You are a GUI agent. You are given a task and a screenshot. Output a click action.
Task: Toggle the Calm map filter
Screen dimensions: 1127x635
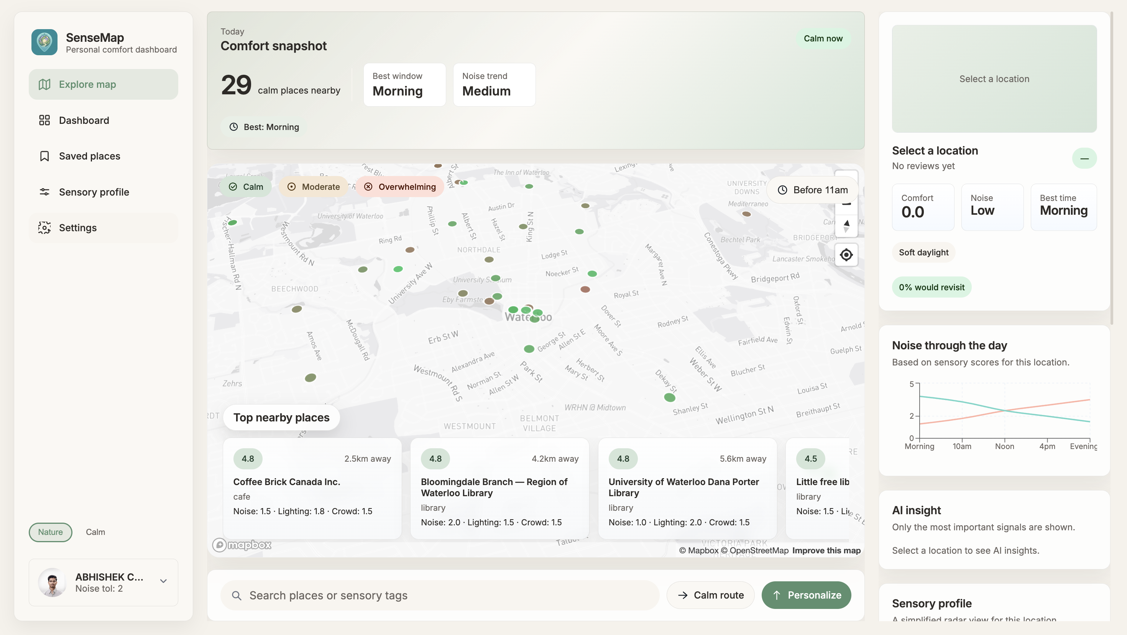click(x=246, y=187)
